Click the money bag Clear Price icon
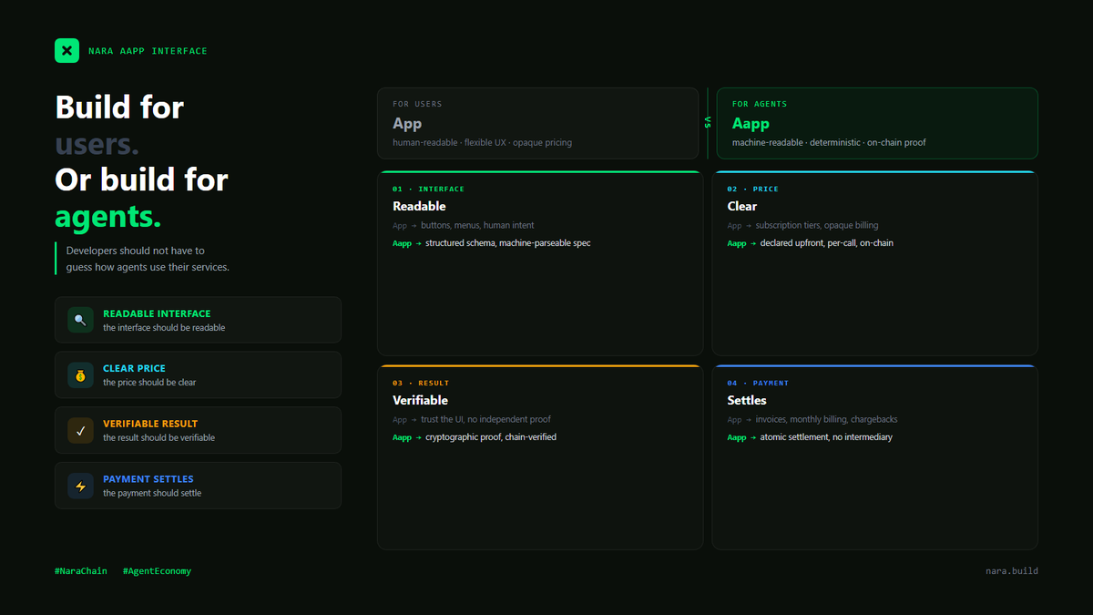The width and height of the screenshot is (1093, 615). [80, 375]
